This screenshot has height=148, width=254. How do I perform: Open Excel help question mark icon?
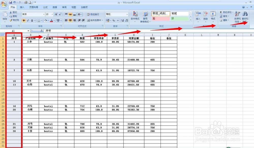pos(243,7)
